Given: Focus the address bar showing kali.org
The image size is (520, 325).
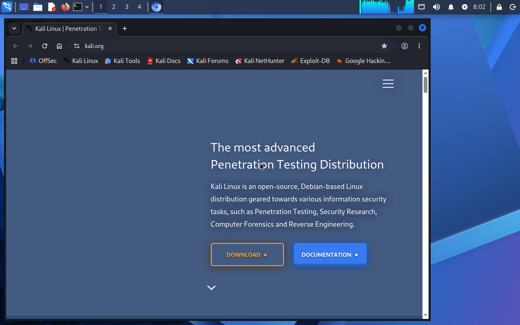Looking at the screenshot, I should [232, 46].
